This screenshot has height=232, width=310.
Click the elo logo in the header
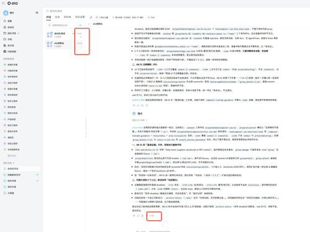[12, 3]
